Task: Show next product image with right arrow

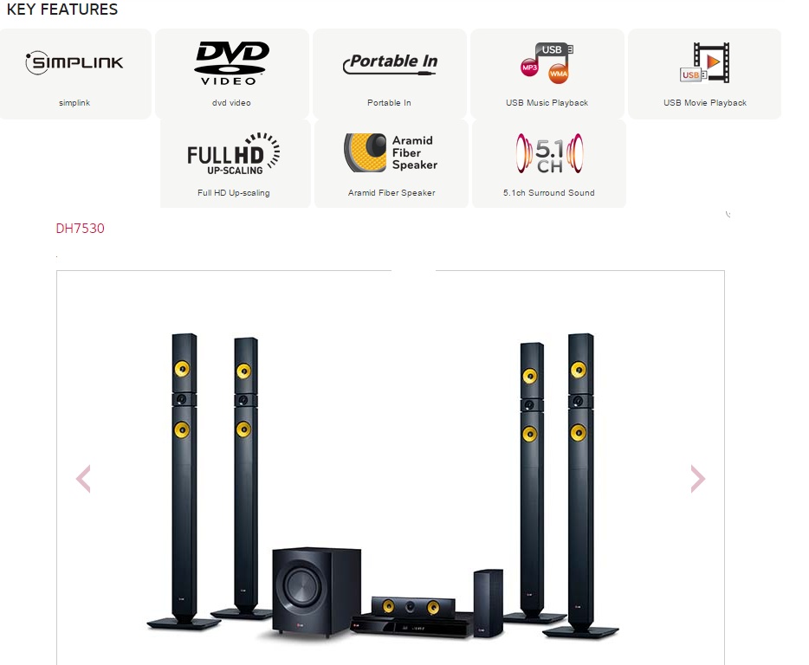Action: coord(697,479)
